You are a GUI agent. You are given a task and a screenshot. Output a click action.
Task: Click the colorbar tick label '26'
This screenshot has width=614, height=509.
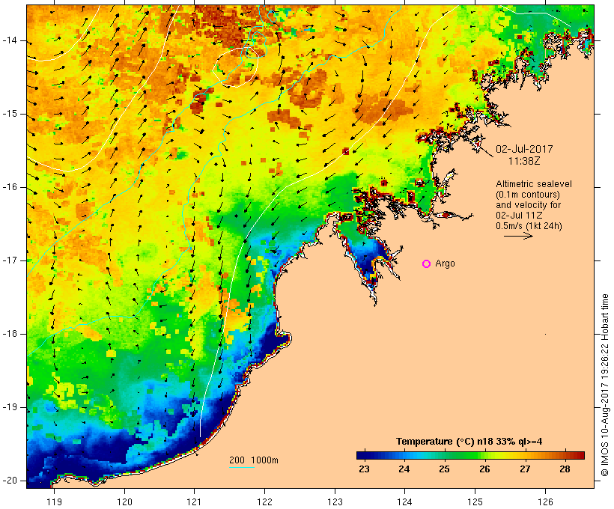click(x=484, y=469)
